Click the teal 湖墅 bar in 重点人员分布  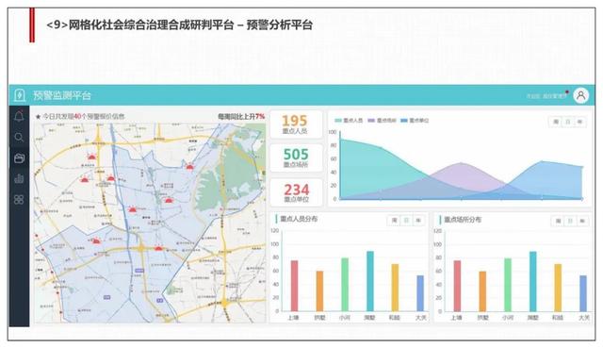point(370,281)
